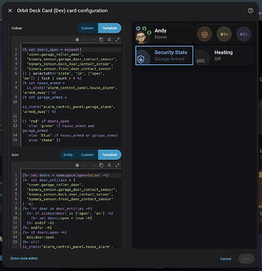Click the 'Colour' section label
This screenshot has width=262, height=271.
pyautogui.click(x=17, y=28)
